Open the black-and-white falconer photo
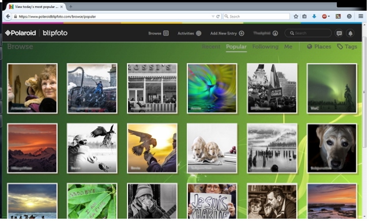The width and height of the screenshot is (369, 221). click(x=92, y=148)
